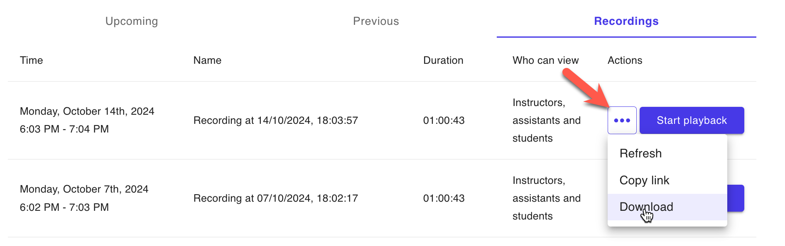
Task: Click the Who can view column header
Action: (545, 60)
